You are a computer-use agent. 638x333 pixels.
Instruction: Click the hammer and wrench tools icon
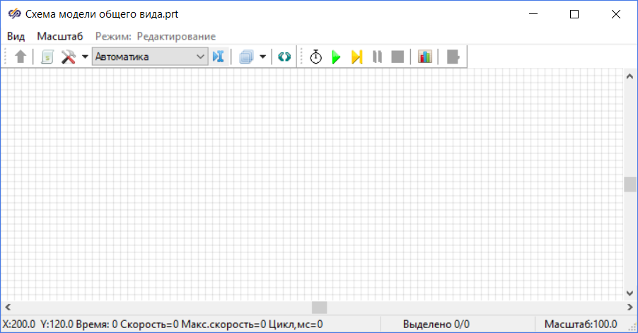(x=69, y=57)
